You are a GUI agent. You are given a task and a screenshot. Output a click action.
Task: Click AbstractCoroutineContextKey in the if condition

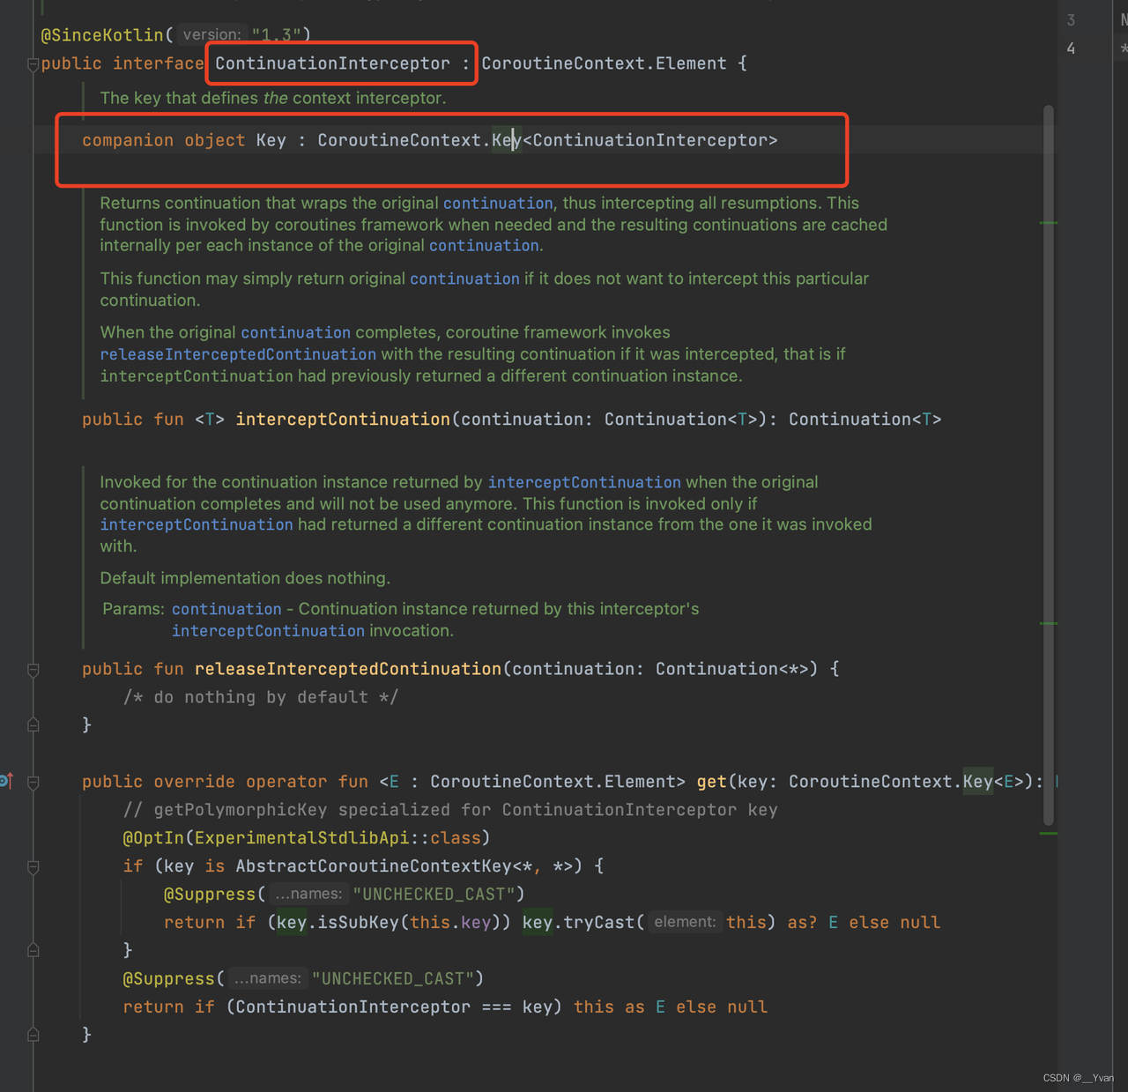(x=374, y=866)
